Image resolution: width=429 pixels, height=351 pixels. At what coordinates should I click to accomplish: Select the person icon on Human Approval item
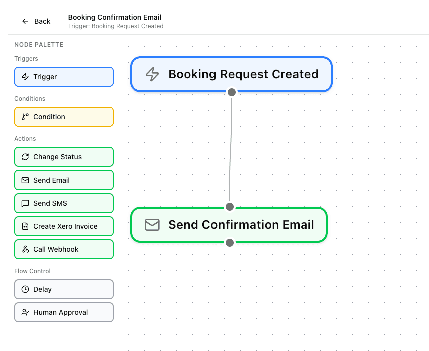pos(25,312)
